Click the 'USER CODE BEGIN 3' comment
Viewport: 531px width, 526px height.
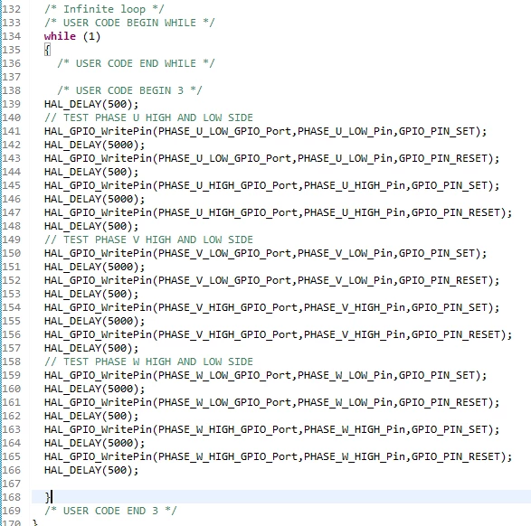point(129,90)
